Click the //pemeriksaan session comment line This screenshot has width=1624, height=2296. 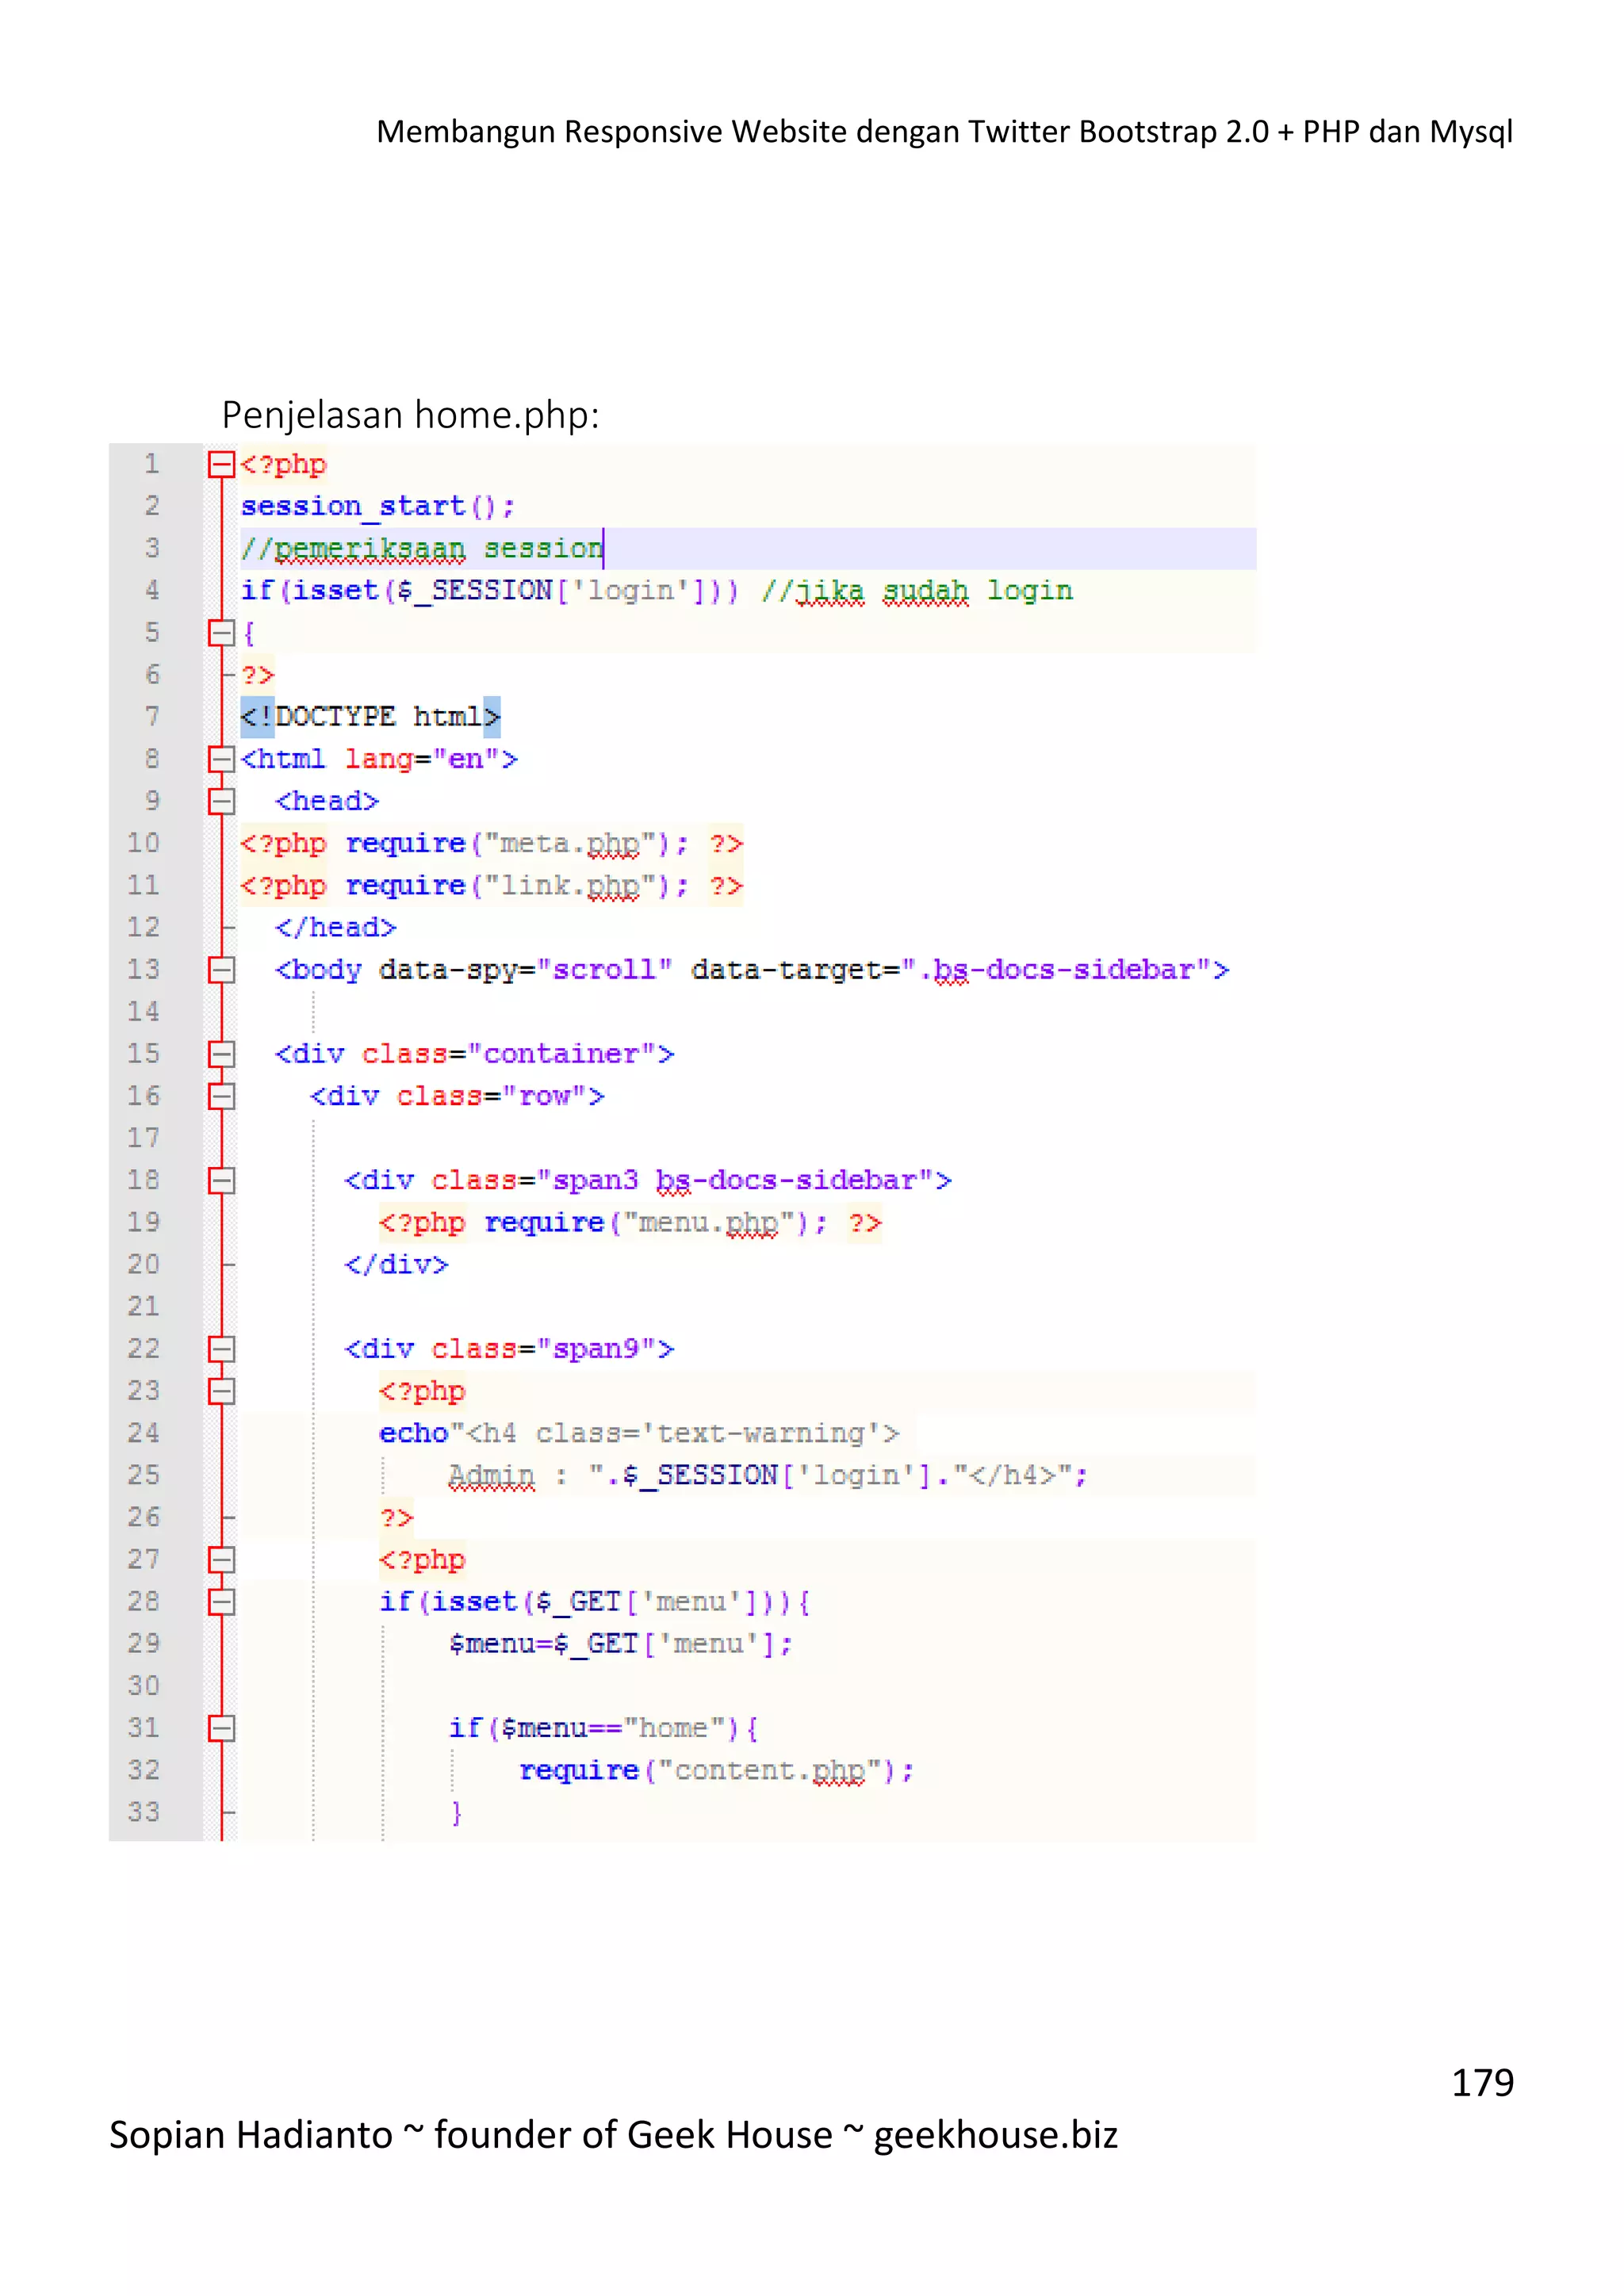(x=421, y=548)
